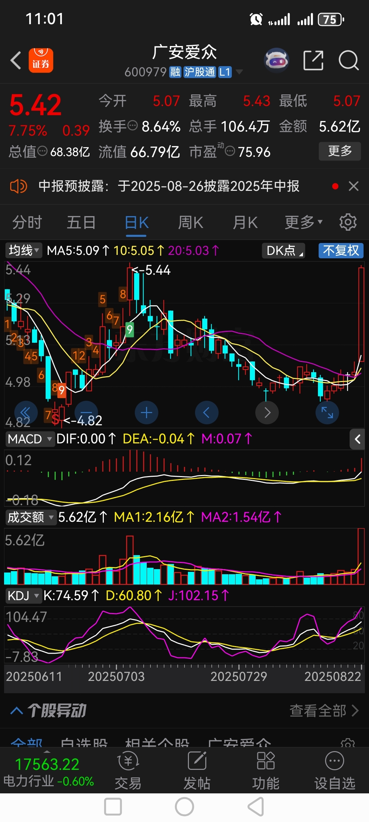The width and height of the screenshot is (369, 822).
Task: Open 查看全部 link for 个股异动
Action: coord(324,711)
